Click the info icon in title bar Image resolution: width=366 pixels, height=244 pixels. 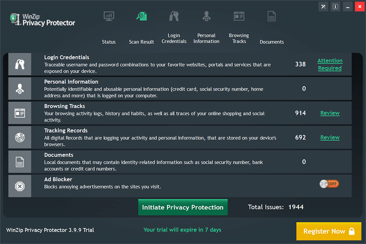pos(335,7)
